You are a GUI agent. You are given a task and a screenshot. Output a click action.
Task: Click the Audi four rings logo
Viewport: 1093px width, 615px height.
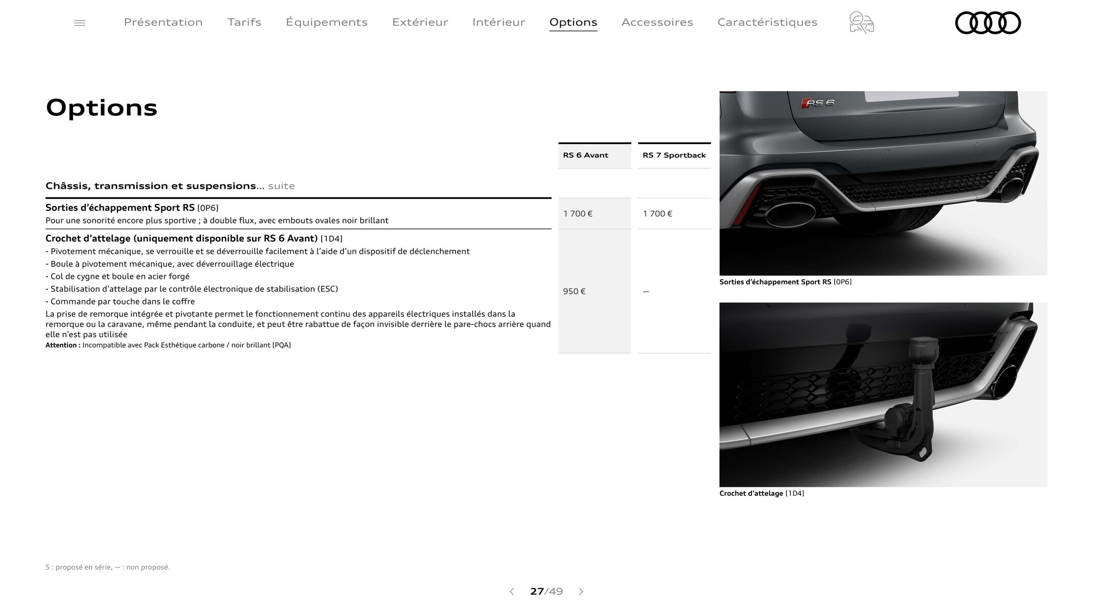(x=987, y=23)
